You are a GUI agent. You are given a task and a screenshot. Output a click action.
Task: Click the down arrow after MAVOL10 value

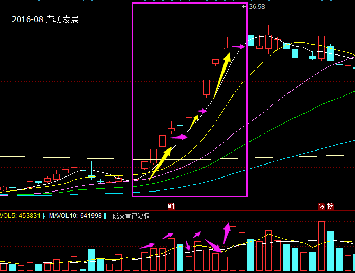tap(104, 215)
